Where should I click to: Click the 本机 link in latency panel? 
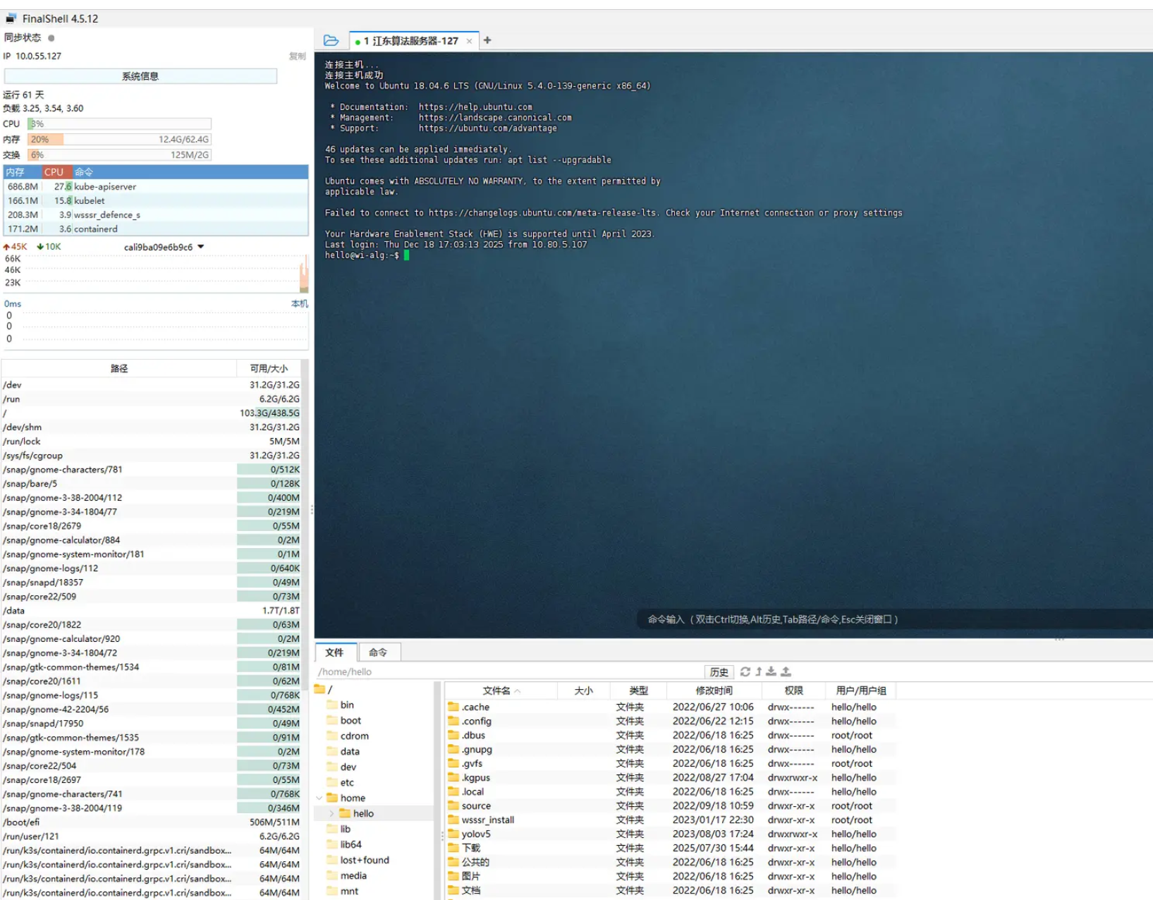299,304
